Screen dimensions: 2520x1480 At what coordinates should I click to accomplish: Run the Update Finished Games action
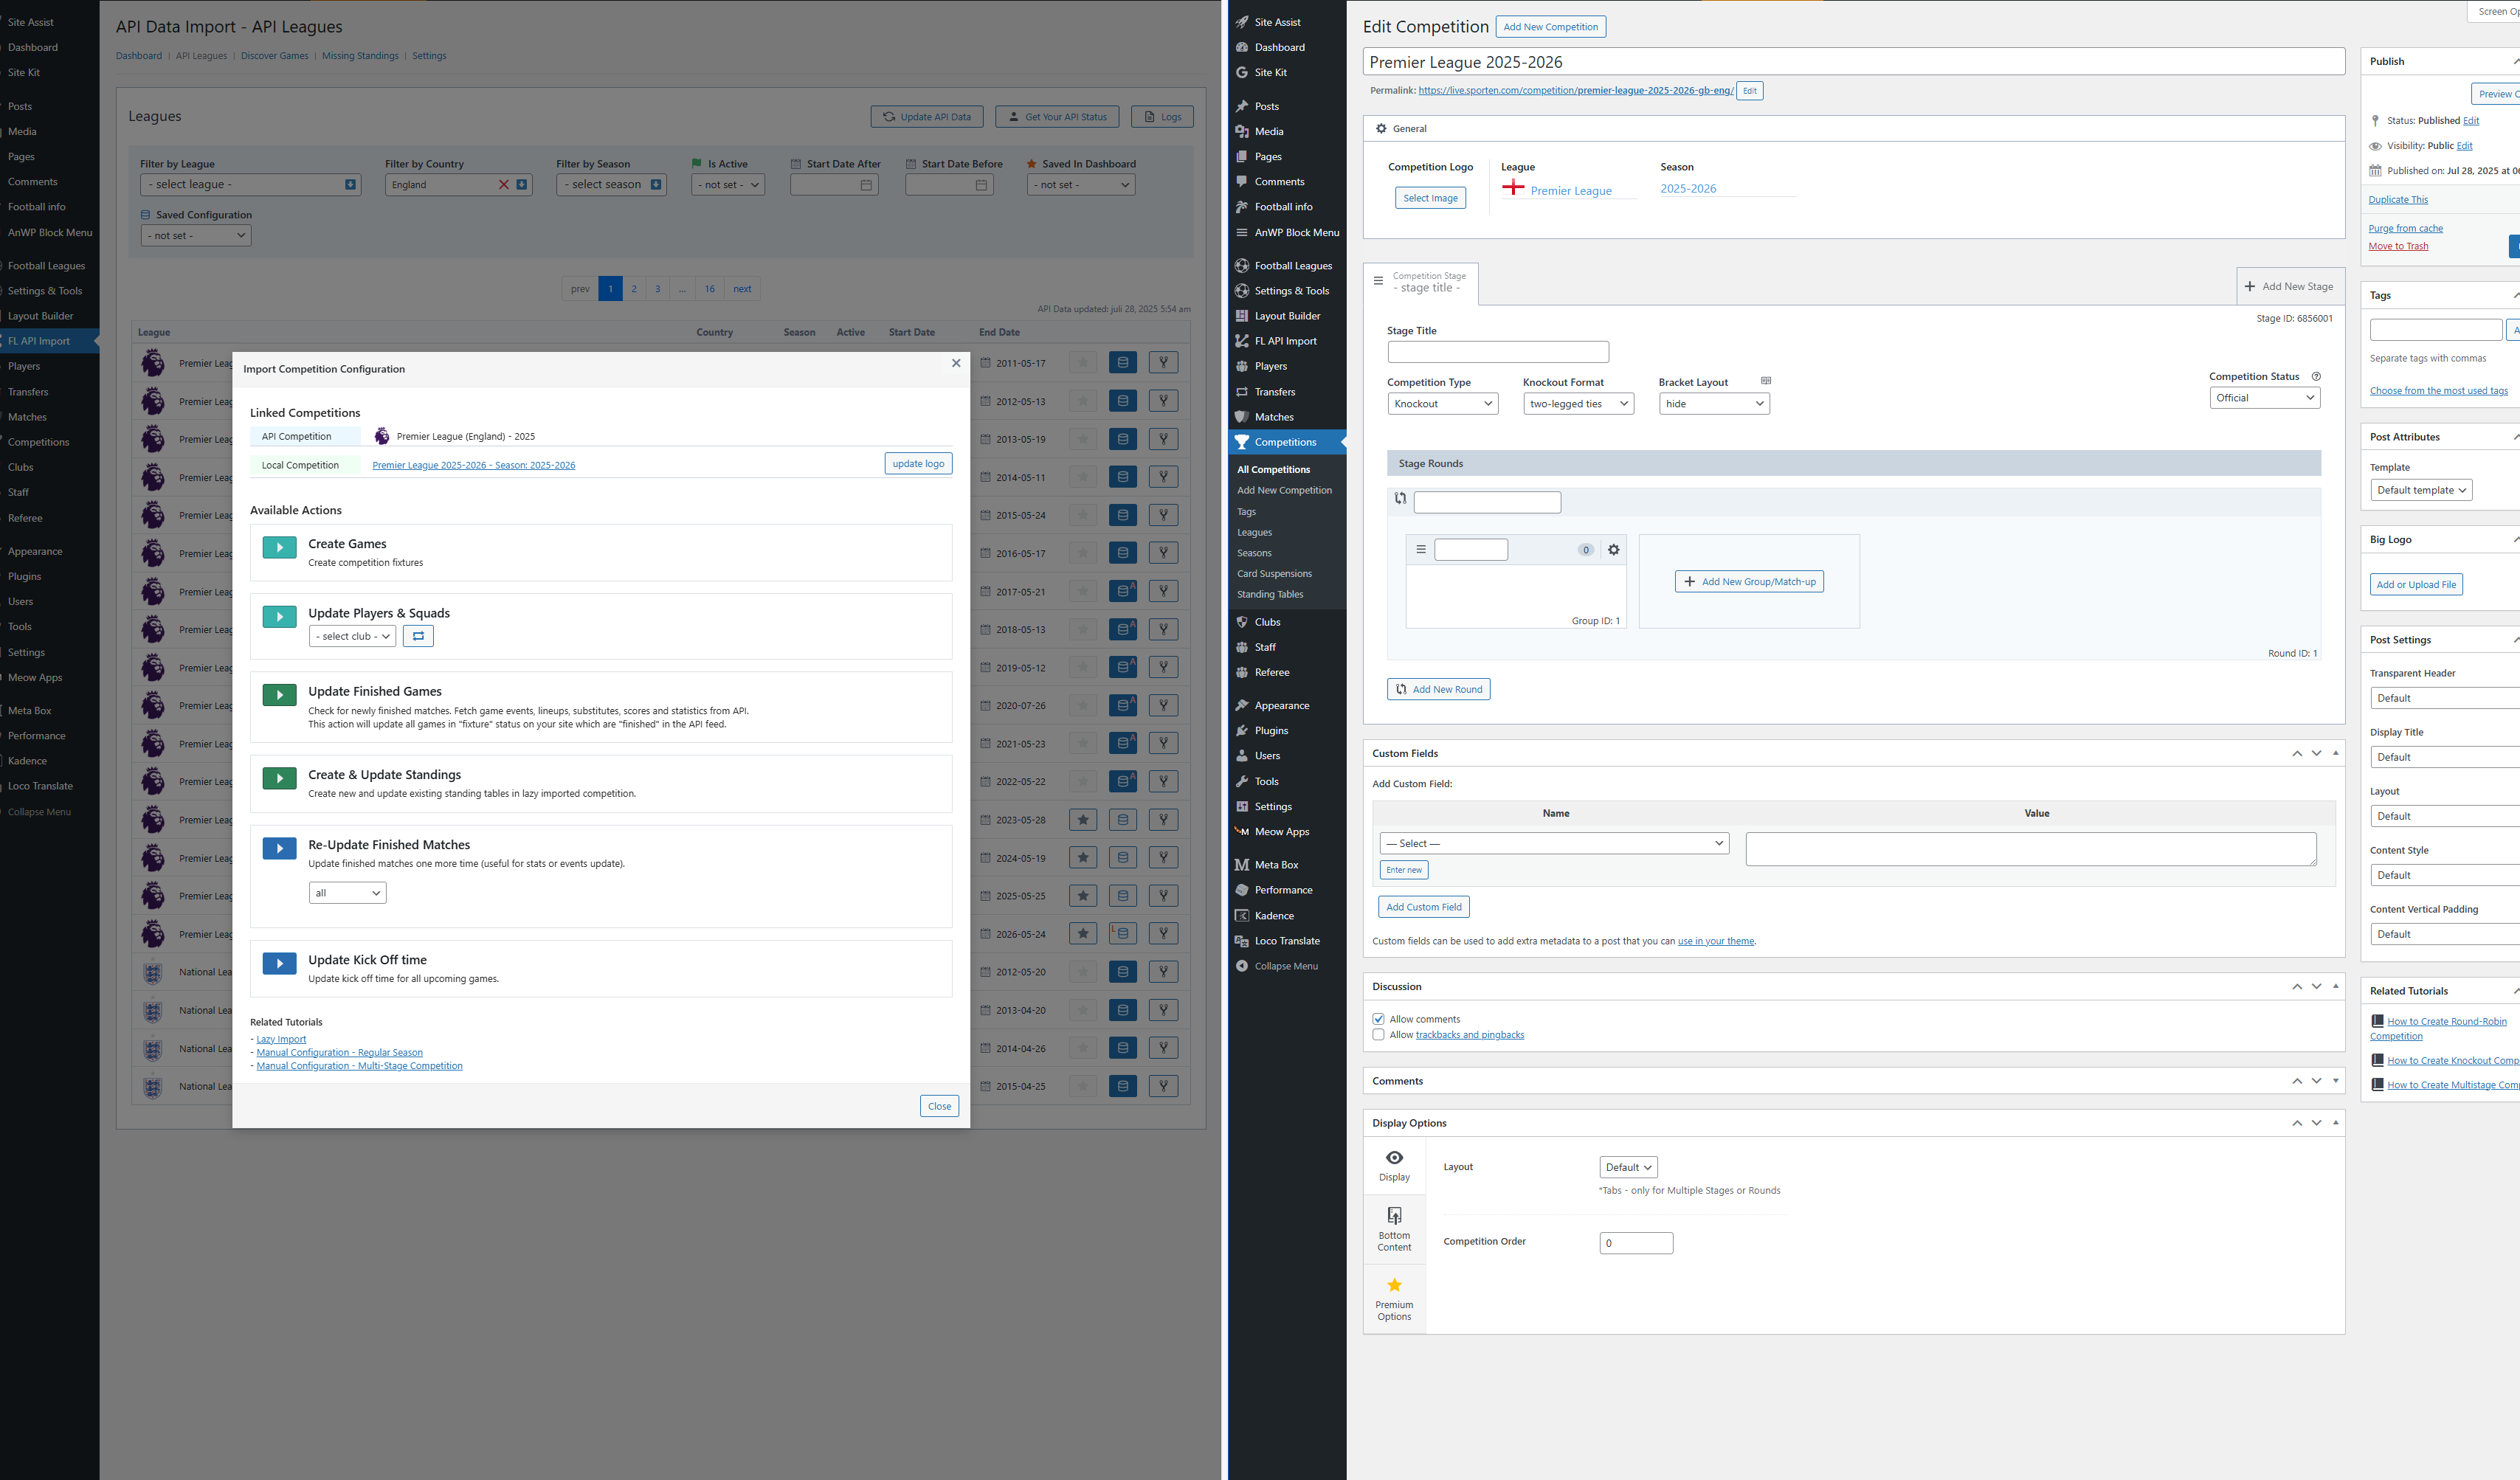click(x=279, y=695)
